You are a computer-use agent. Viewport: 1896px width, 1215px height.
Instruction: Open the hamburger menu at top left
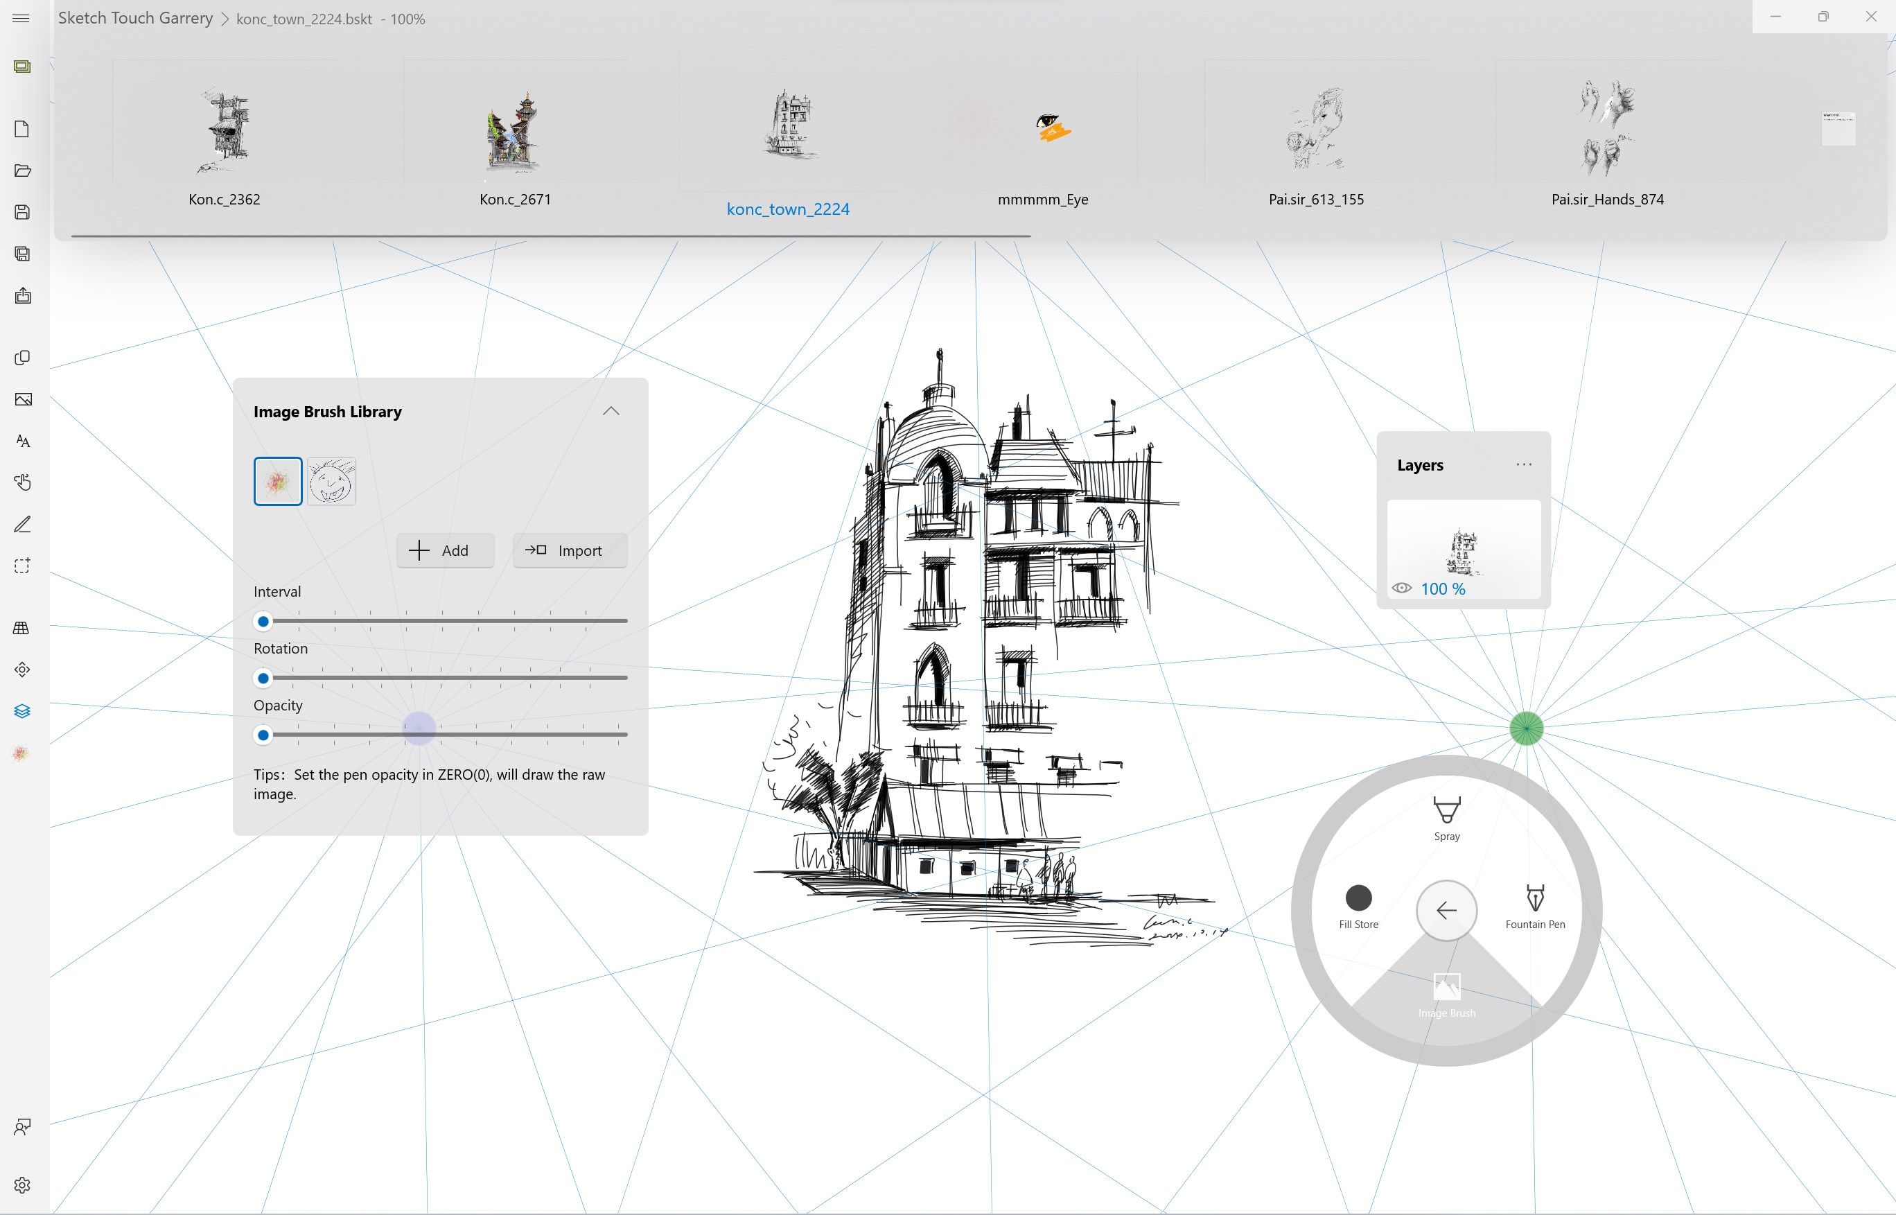(21, 17)
